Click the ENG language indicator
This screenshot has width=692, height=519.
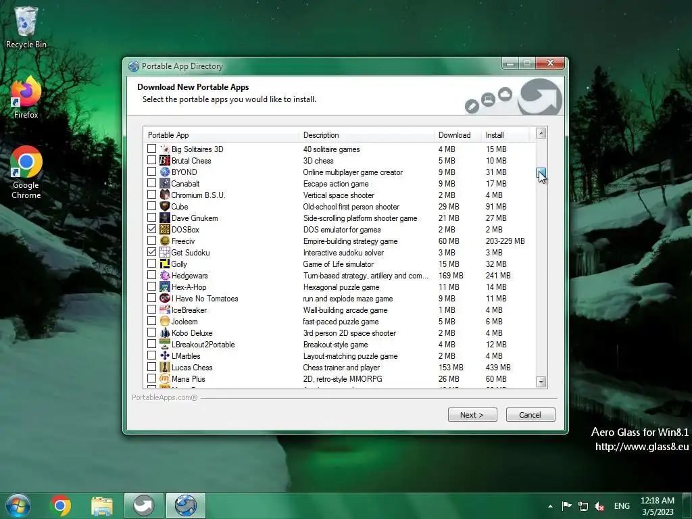[622, 506]
